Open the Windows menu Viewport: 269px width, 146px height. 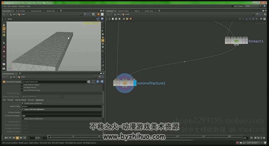(x=22, y=6)
